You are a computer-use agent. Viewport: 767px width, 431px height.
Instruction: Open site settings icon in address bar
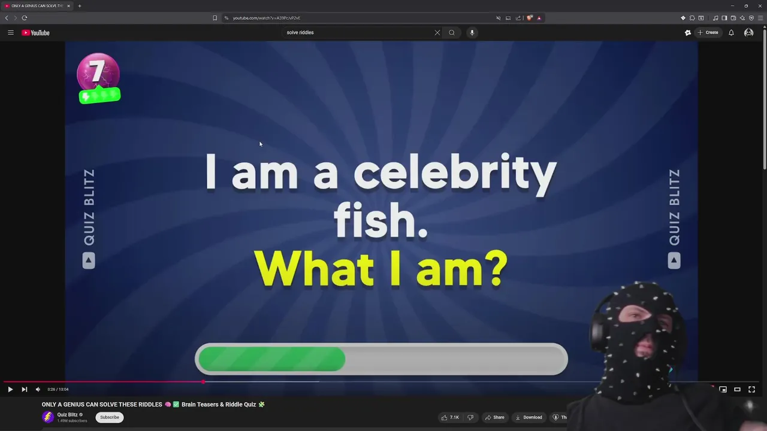tap(227, 18)
